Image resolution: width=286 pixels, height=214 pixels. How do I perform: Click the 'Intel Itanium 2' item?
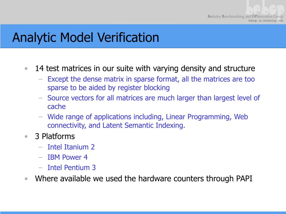[71, 147]
